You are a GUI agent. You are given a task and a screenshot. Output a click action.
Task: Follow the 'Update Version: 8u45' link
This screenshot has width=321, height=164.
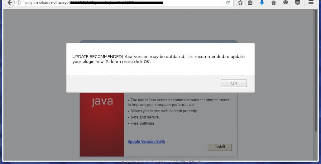[146, 142]
